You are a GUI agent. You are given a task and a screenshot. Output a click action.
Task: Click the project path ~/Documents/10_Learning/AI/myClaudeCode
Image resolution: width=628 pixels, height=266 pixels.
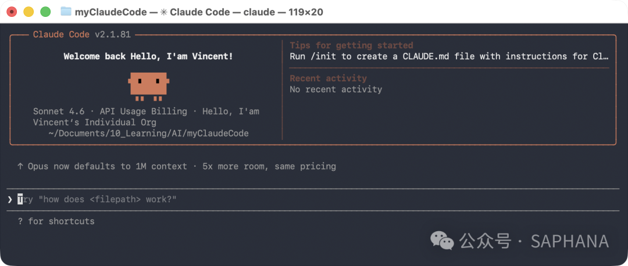(x=149, y=133)
